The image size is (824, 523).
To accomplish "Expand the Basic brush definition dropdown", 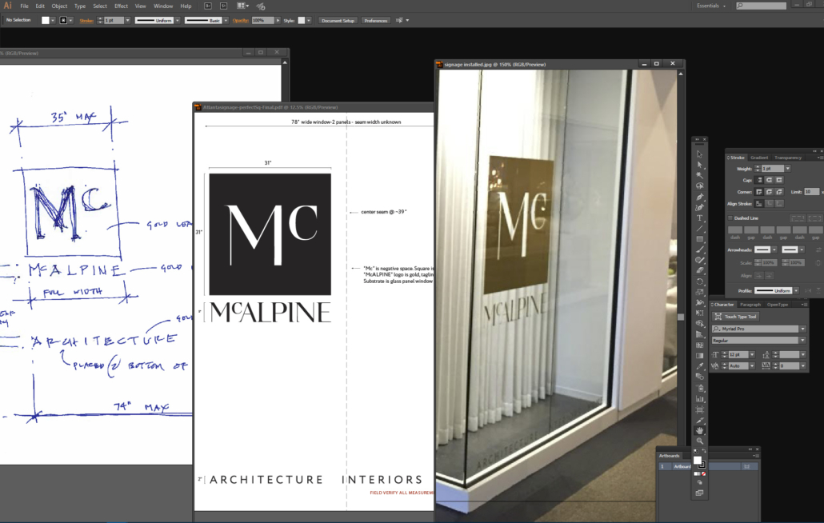I will [226, 21].
